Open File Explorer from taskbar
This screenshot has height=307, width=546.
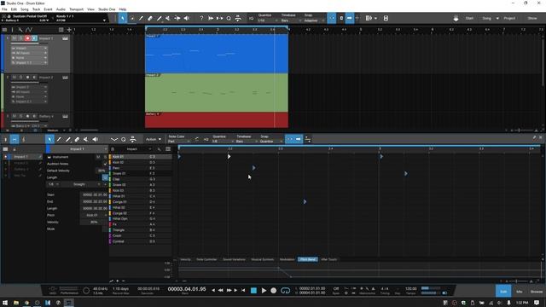click(x=16, y=303)
